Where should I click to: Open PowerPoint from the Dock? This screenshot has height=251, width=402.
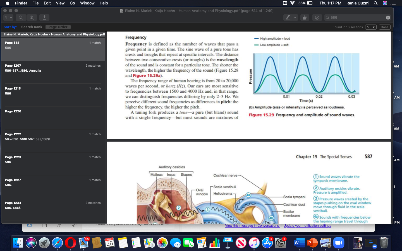(312, 243)
